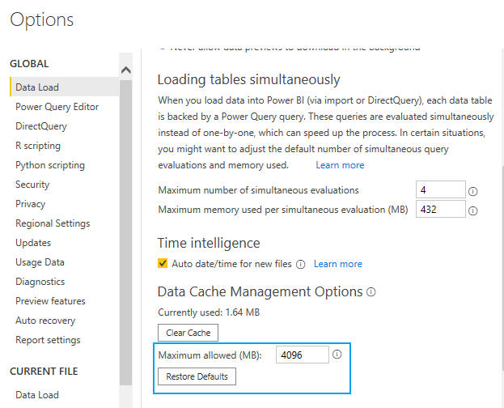Open Preview features page

point(50,301)
